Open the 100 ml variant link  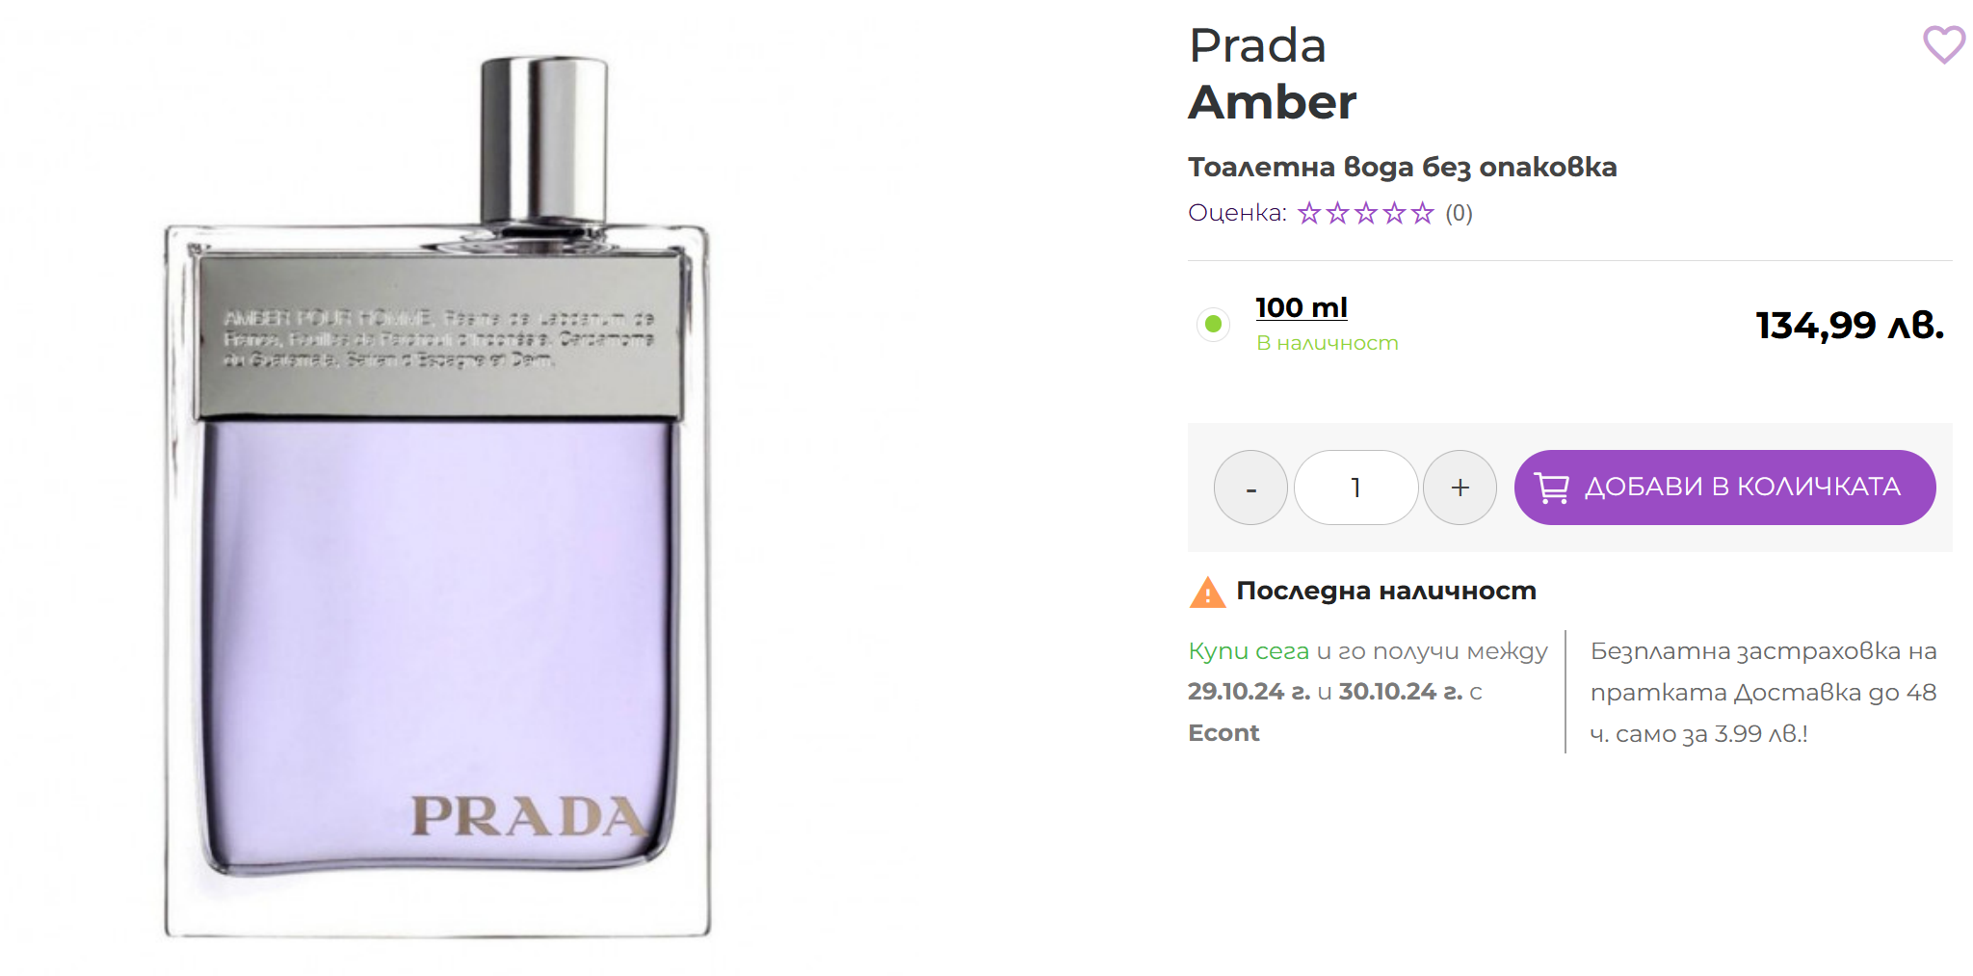pos(1301,307)
